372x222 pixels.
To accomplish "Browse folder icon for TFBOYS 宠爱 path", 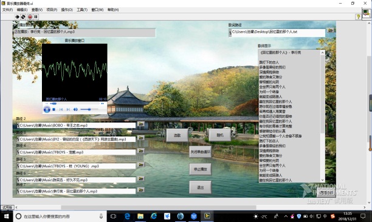I will (x=141, y=151).
